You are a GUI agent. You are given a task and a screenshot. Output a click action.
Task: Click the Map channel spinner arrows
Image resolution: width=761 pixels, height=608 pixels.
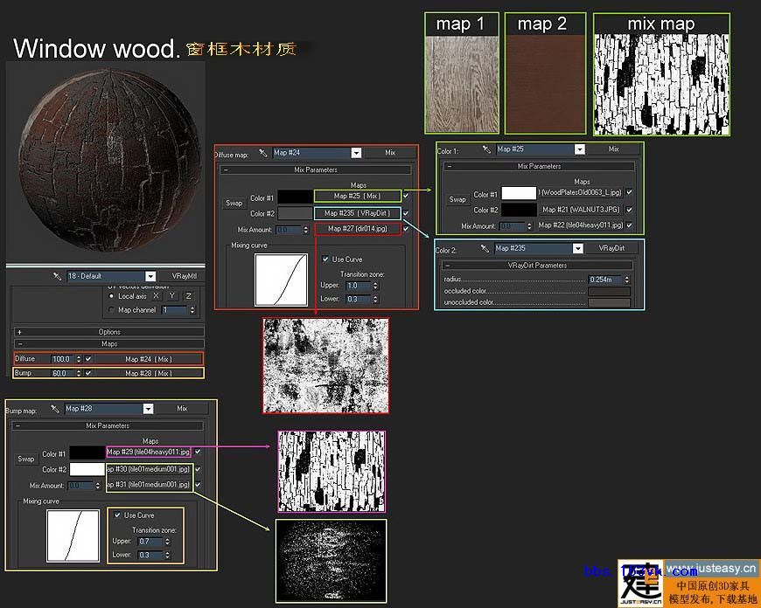pyautogui.click(x=192, y=310)
